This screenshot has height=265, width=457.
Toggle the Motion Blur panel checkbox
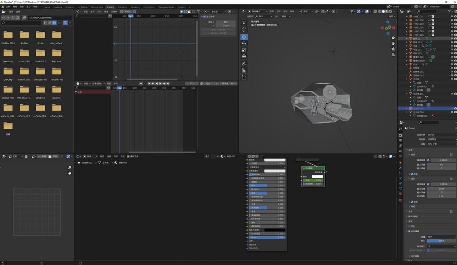409,231
